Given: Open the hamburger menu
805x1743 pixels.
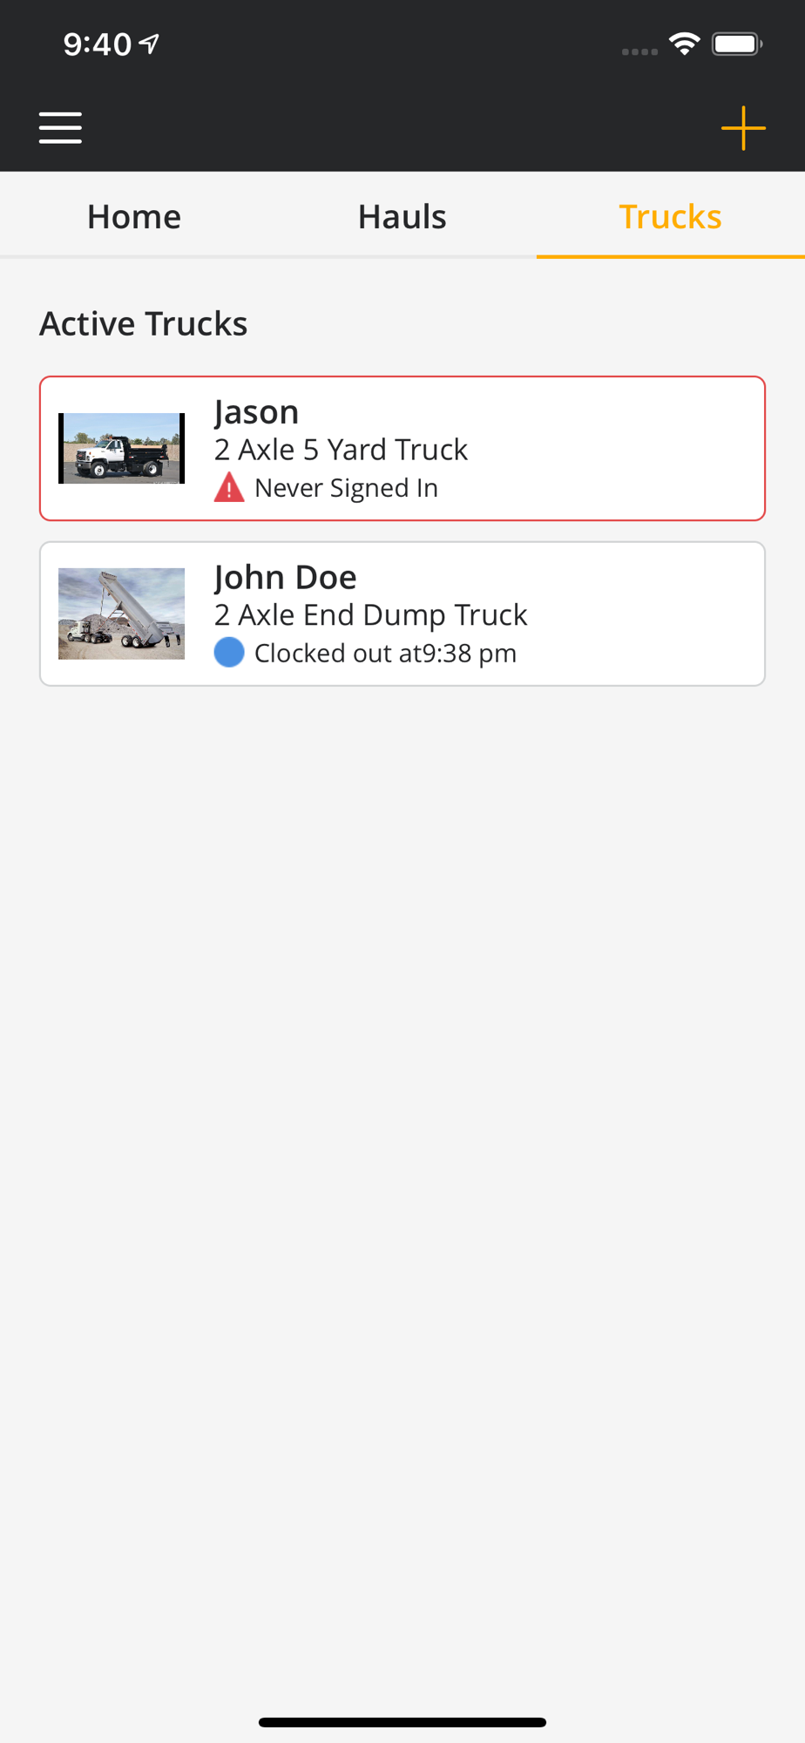Looking at the screenshot, I should pos(60,127).
